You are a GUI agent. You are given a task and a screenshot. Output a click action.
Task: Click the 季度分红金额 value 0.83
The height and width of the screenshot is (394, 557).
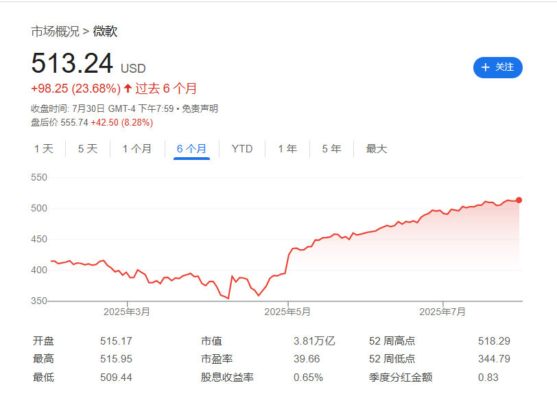click(x=488, y=377)
